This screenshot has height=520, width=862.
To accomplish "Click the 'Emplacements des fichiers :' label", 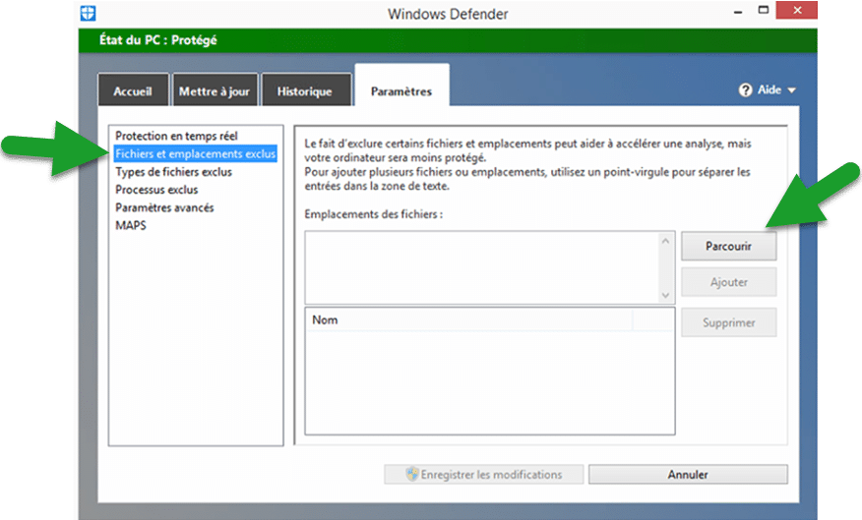I will tap(373, 214).
